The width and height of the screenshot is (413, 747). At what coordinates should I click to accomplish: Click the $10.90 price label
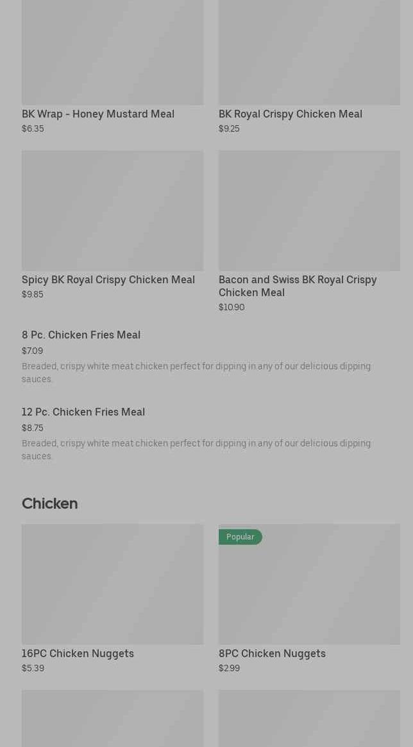tap(232, 307)
